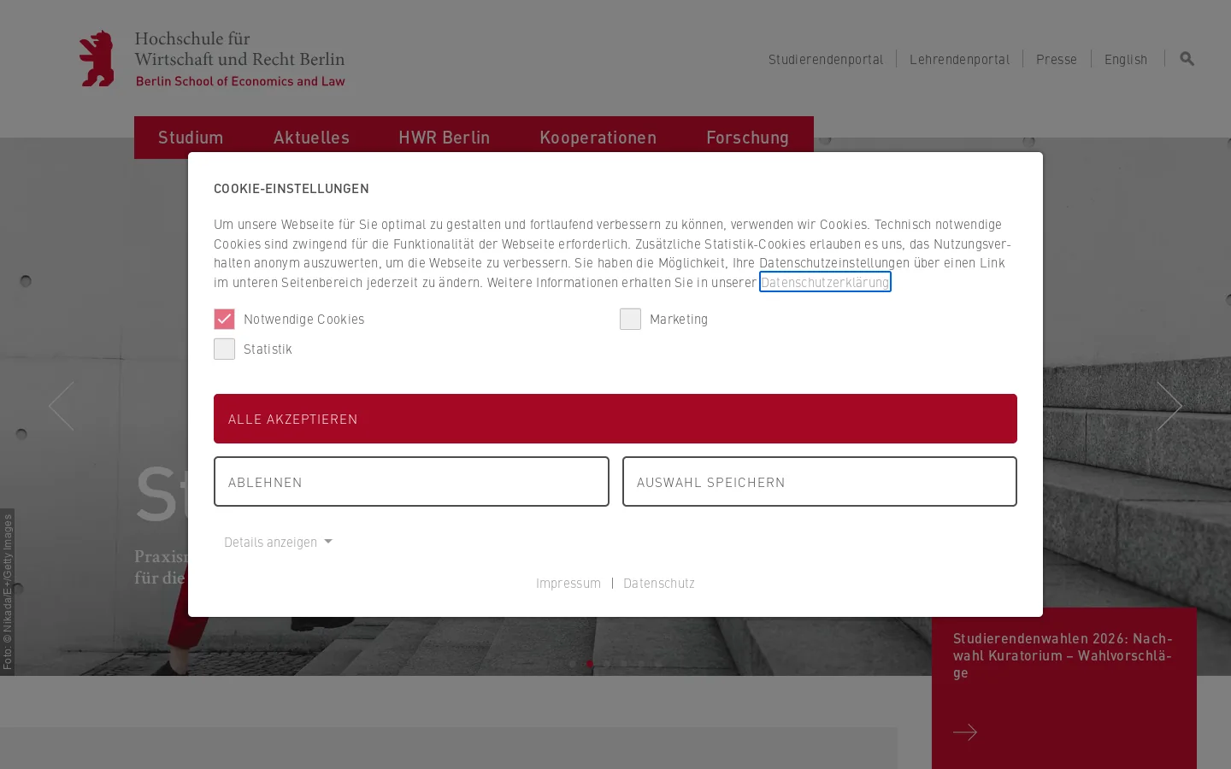
Task: Open the Lehrendenportal link
Action: pos(959,59)
